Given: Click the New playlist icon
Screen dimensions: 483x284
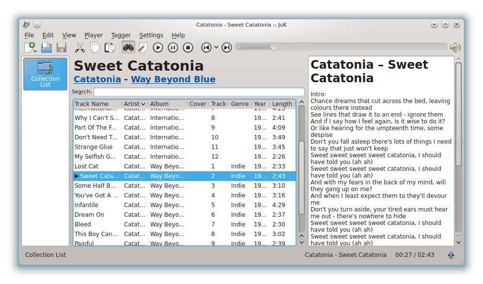Looking at the screenshot, I should coord(29,47).
